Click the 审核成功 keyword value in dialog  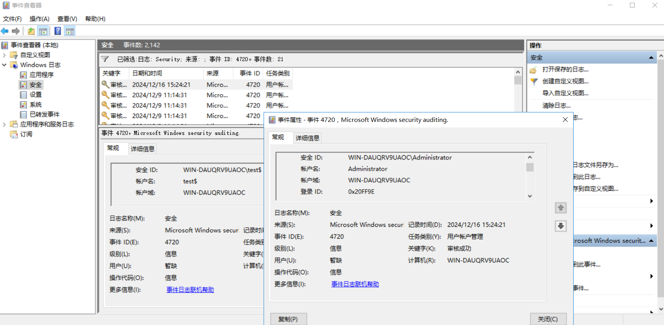pos(459,249)
